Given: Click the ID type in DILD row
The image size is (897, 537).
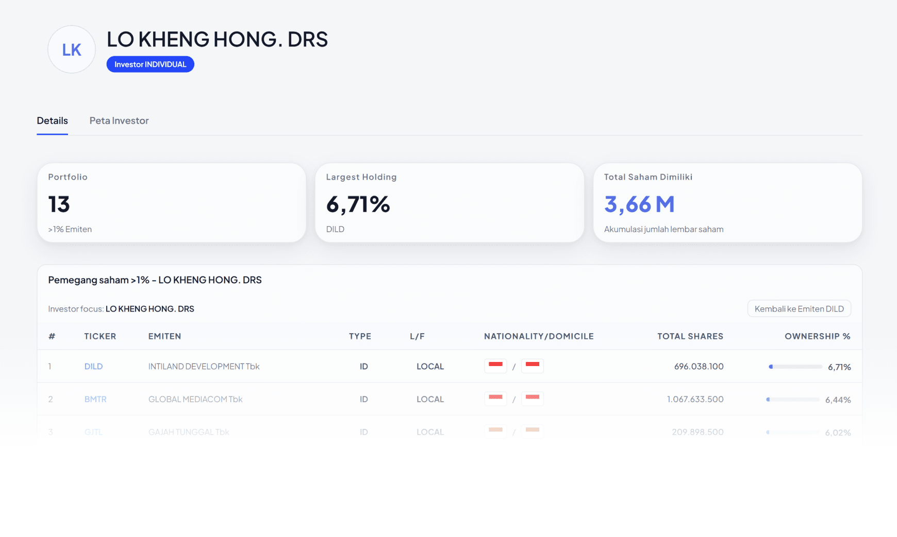Looking at the screenshot, I should click(x=363, y=367).
